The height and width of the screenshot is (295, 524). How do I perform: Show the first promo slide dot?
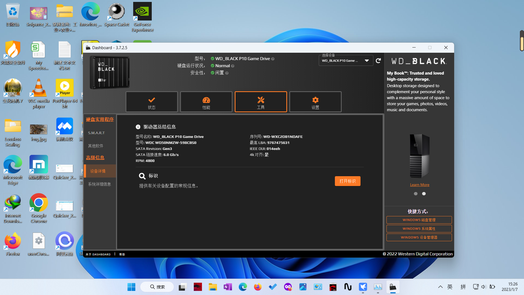[416, 194]
